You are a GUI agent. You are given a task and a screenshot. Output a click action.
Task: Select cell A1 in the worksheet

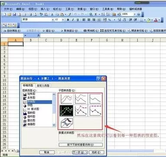pos(16,44)
